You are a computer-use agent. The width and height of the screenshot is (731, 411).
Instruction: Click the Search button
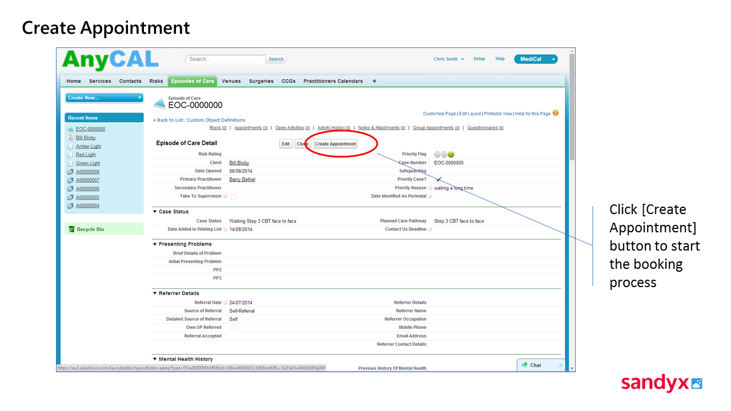276,59
